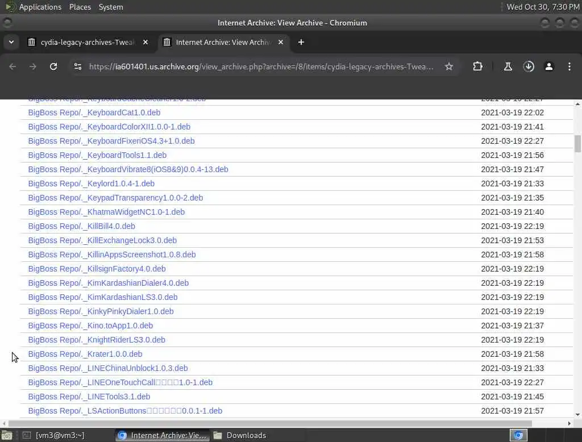The height and width of the screenshot is (442, 582).
Task: Open KillsignFactory4.0.deb link
Action: (x=97, y=269)
